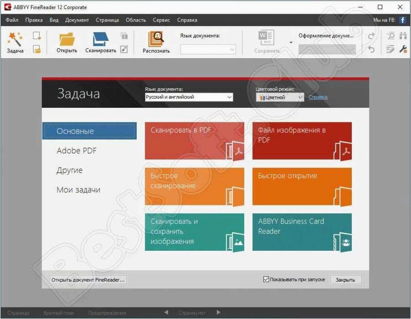Start the Быстрое открытие task tile
Image resolution: width=411 pixels, height=319 pixels.
(302, 186)
